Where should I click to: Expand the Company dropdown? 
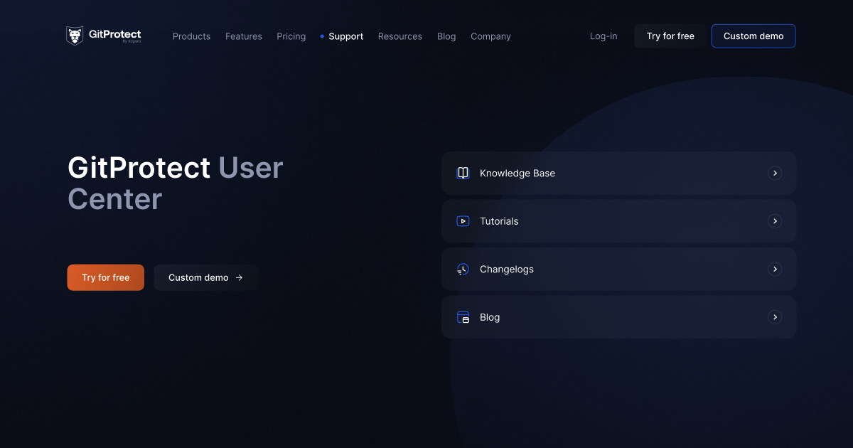click(490, 36)
